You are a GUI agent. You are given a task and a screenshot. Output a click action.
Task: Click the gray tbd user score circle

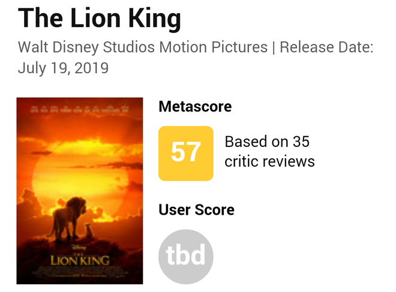[x=185, y=257]
